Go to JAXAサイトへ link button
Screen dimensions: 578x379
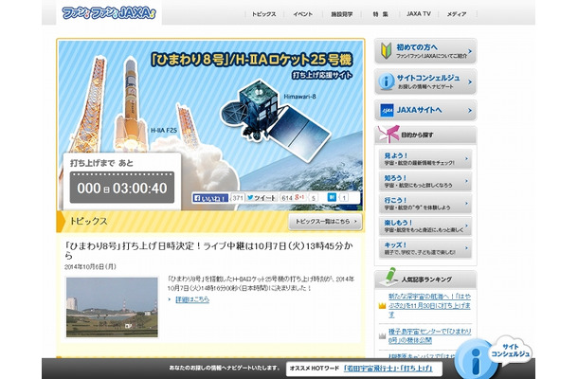coord(425,110)
